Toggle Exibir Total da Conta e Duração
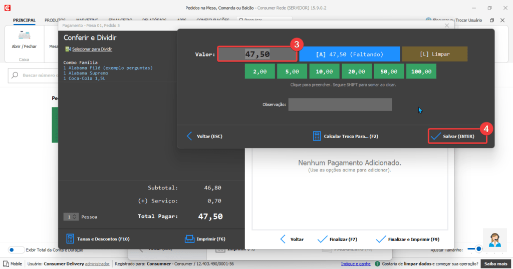Viewport: 513px width, 269px height. click(x=16, y=249)
